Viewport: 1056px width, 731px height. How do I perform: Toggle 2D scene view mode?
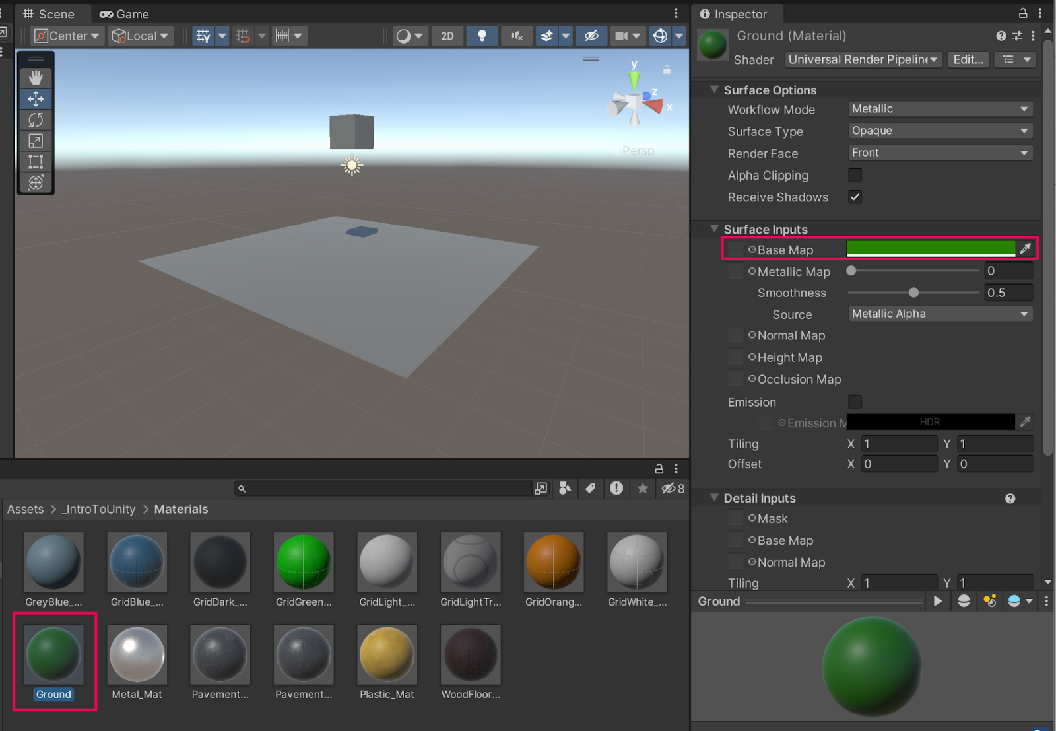[x=447, y=36]
